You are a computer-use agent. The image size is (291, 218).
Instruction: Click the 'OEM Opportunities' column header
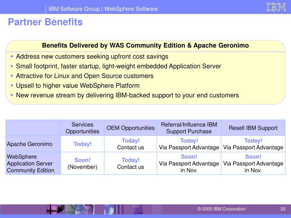(x=130, y=128)
